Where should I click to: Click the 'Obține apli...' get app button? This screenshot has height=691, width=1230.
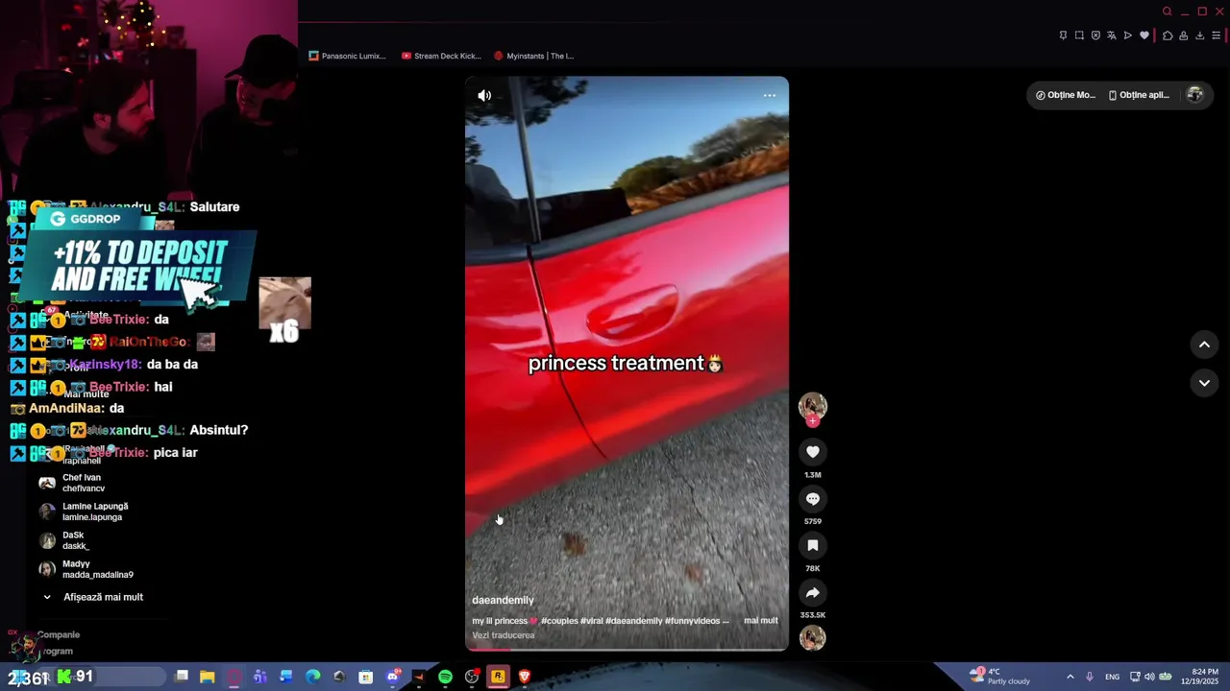[x=1139, y=95]
